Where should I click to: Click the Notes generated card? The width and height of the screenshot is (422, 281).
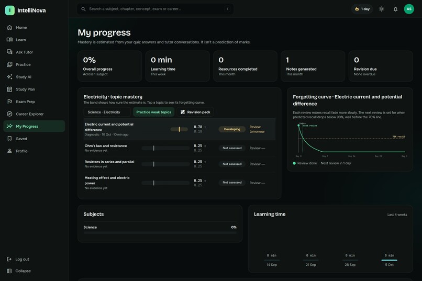313,66
